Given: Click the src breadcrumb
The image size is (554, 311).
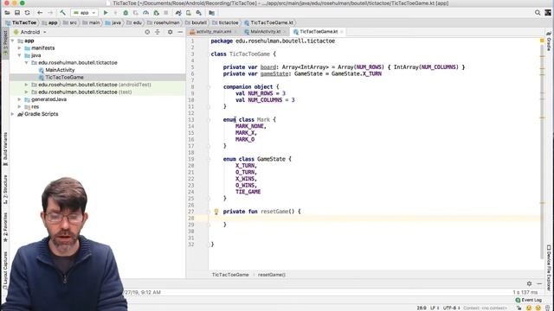Looking at the screenshot, I should click(70, 22).
